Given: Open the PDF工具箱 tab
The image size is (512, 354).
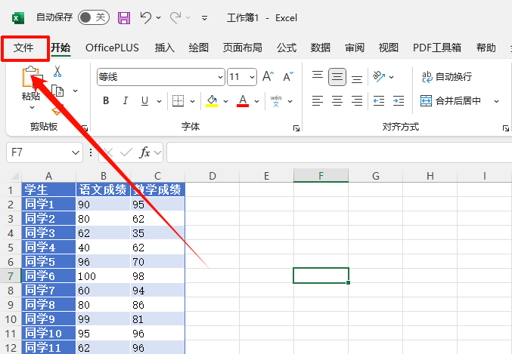Looking at the screenshot, I should 437,48.
